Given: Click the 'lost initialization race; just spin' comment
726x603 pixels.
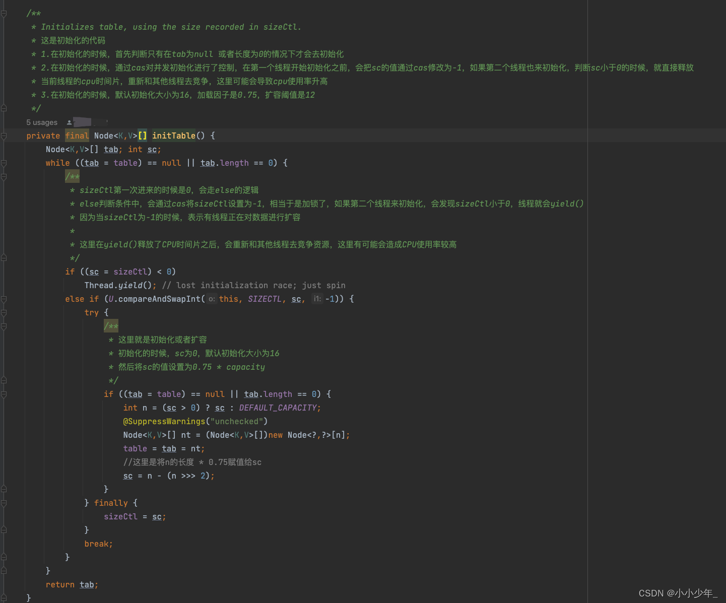Looking at the screenshot, I should point(254,285).
